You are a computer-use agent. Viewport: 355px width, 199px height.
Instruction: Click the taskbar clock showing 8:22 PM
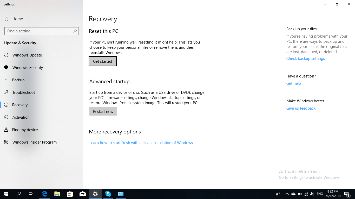[333, 194]
